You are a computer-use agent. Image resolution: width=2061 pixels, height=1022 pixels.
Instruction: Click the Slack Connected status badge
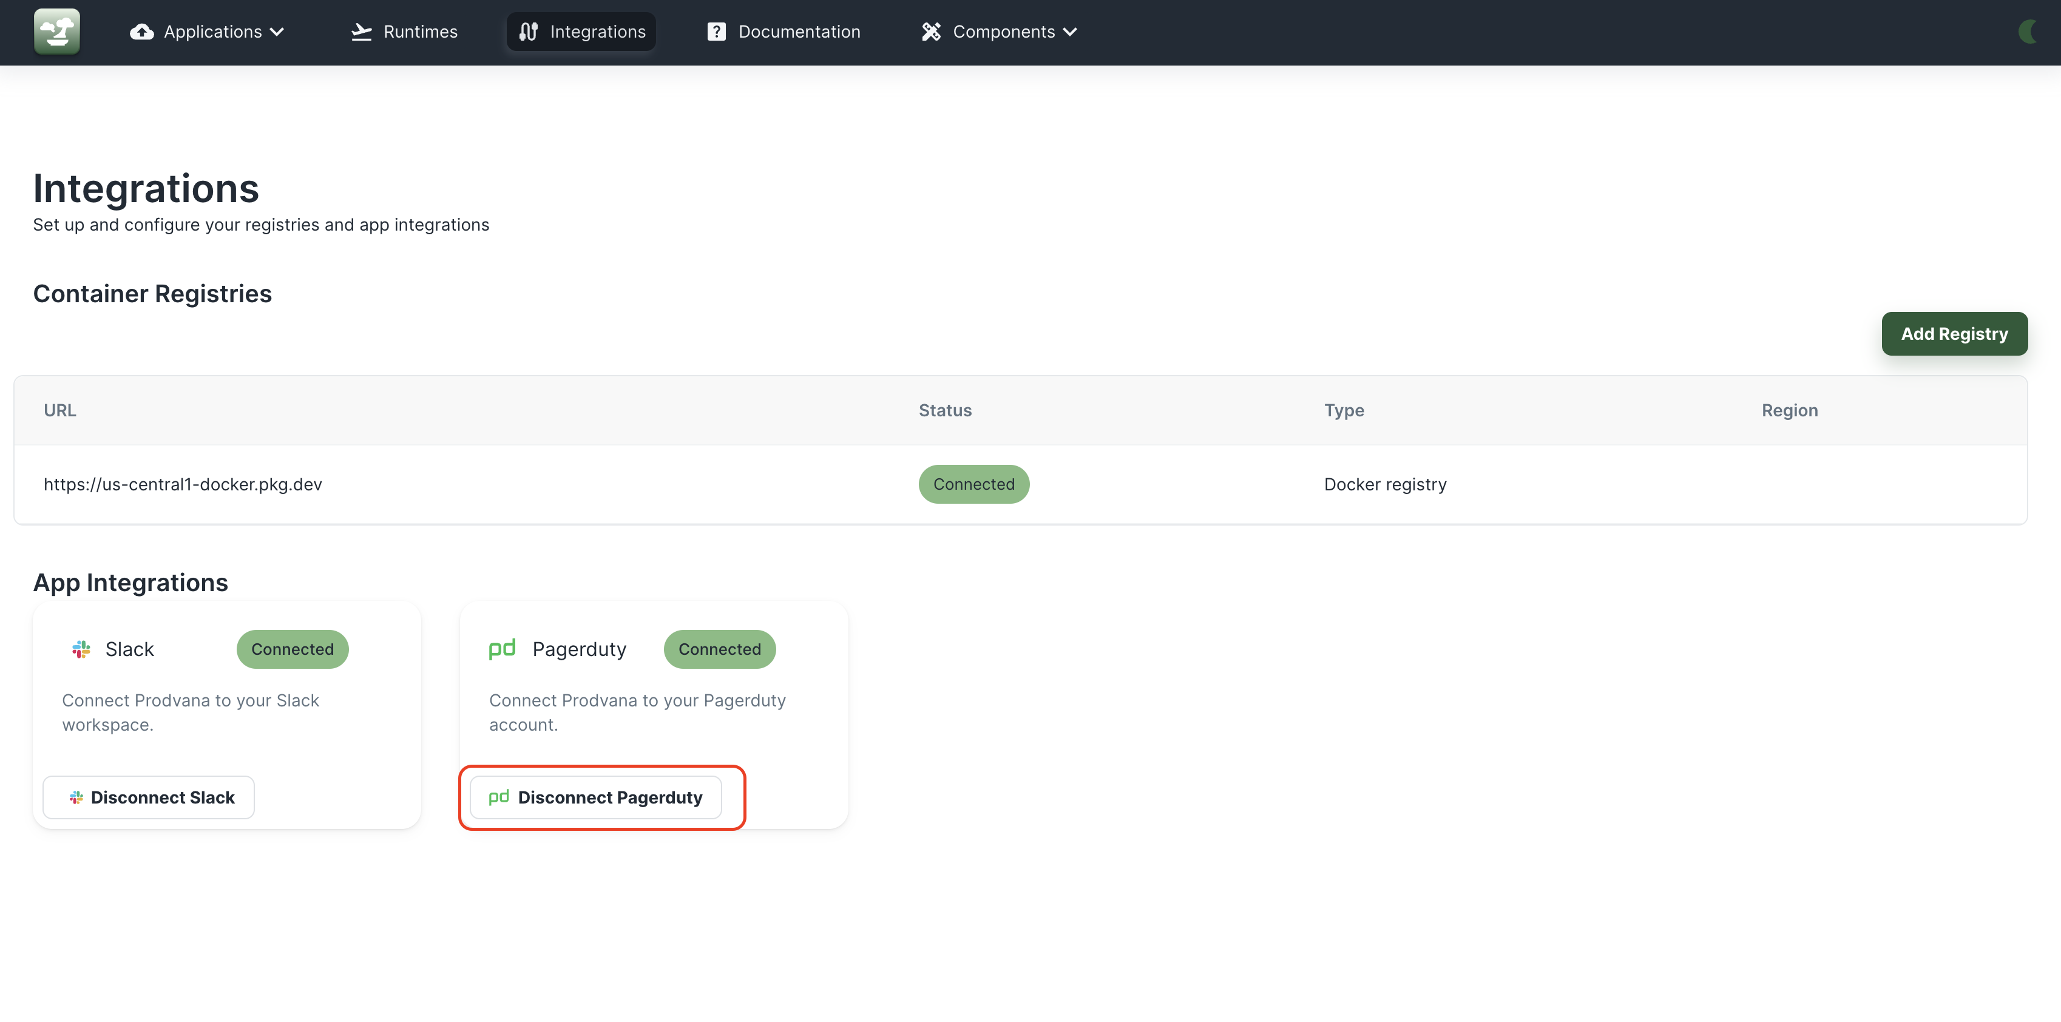point(292,649)
